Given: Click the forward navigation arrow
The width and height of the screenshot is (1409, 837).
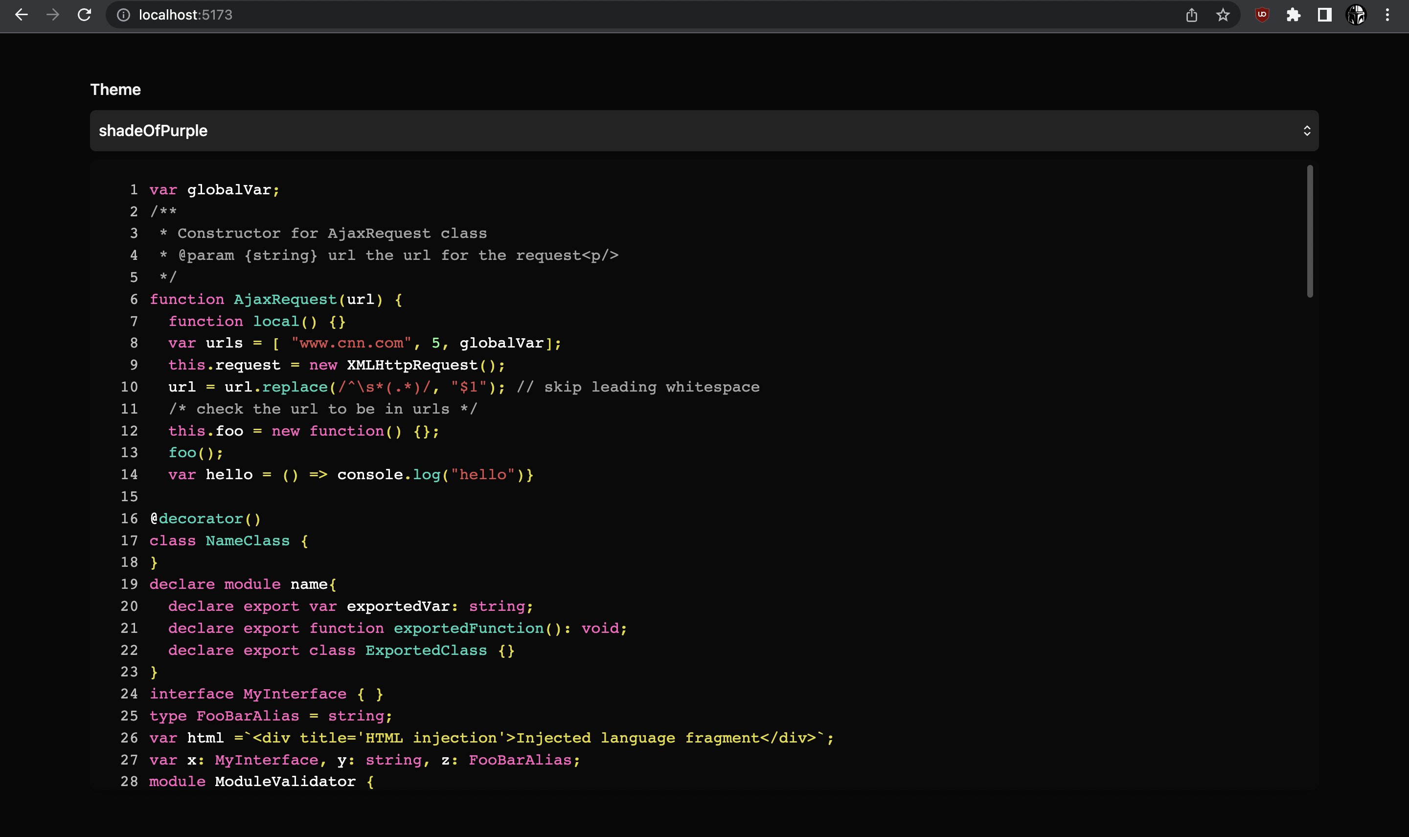Looking at the screenshot, I should coord(53,15).
